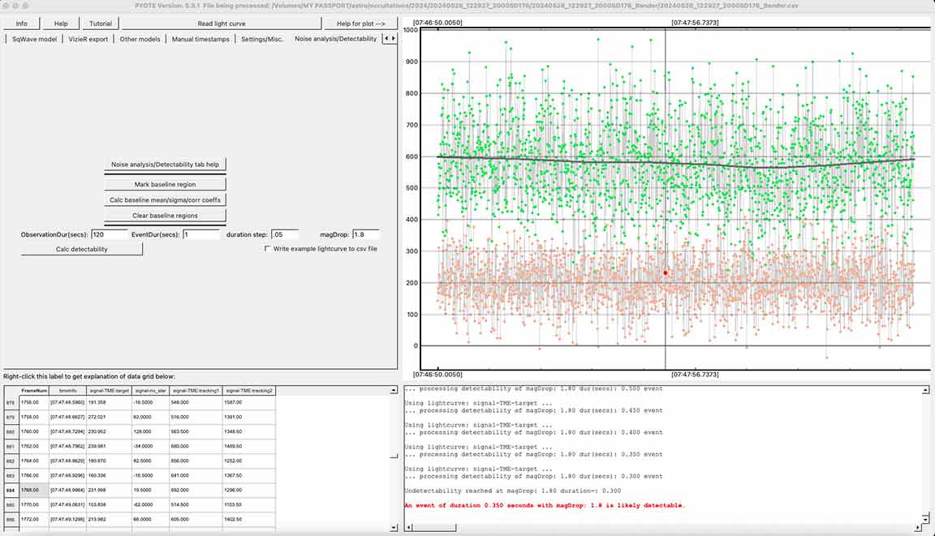This screenshot has width=935, height=536.
Task: Click the duration step input field
Action: tap(284, 234)
